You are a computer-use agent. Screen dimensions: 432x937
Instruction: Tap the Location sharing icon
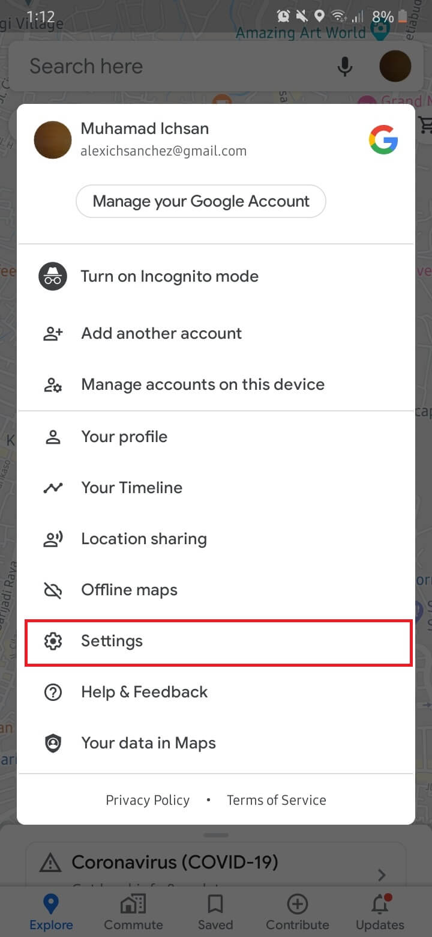click(53, 539)
